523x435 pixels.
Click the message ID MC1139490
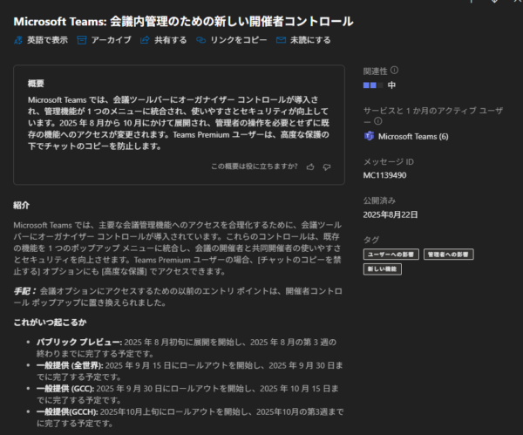(384, 174)
